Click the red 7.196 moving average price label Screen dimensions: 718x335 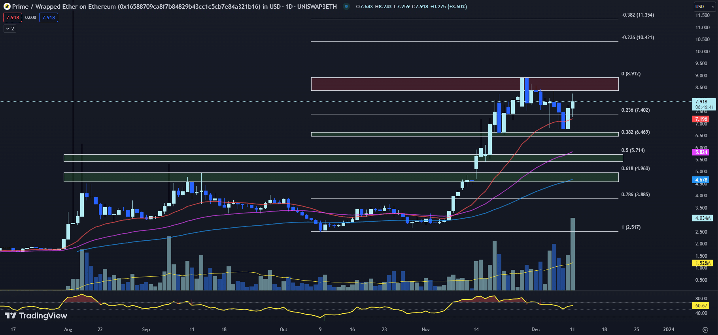pos(701,119)
